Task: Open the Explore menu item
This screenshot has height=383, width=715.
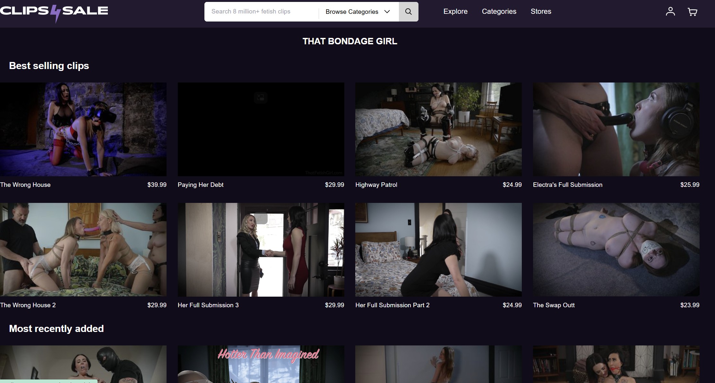Action: (x=455, y=12)
